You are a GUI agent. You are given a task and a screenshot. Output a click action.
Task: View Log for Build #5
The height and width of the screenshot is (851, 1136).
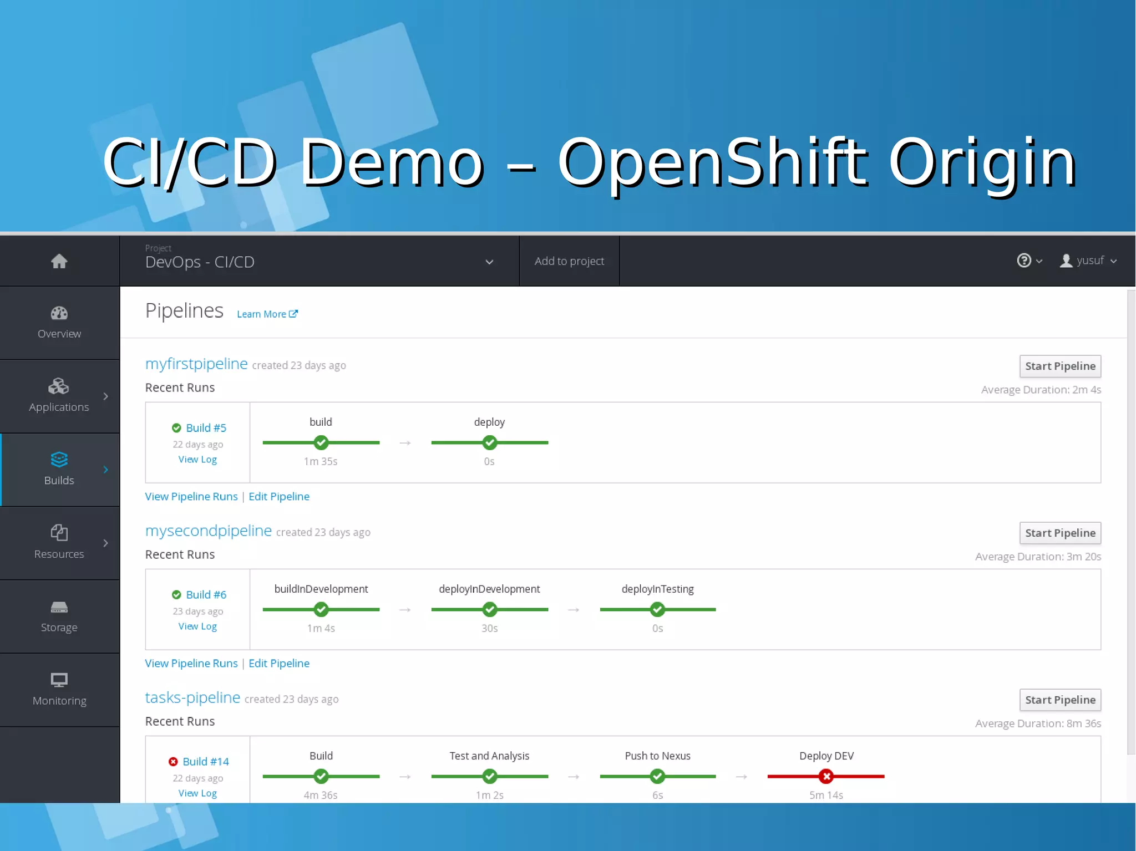[197, 460]
